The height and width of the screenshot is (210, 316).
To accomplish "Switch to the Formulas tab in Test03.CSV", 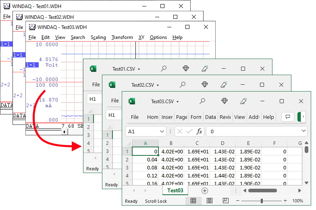I will [196, 117].
